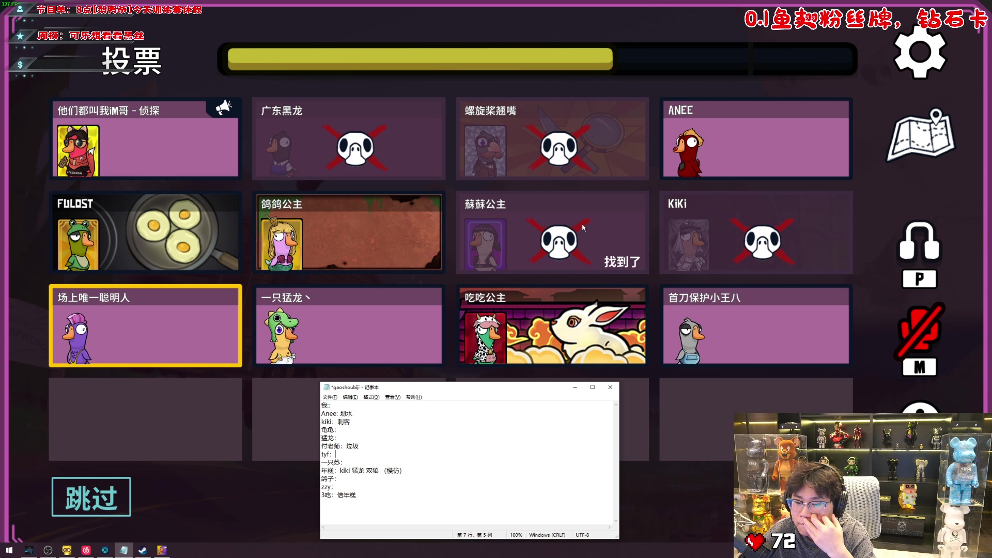This screenshot has height=558, width=992.
Task: Vote for player FULOST
Action: 145,232
